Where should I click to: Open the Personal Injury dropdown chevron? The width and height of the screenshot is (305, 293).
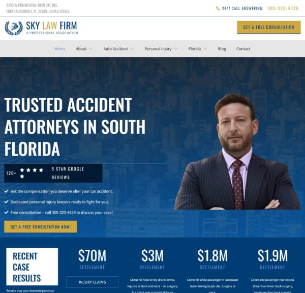coord(176,49)
